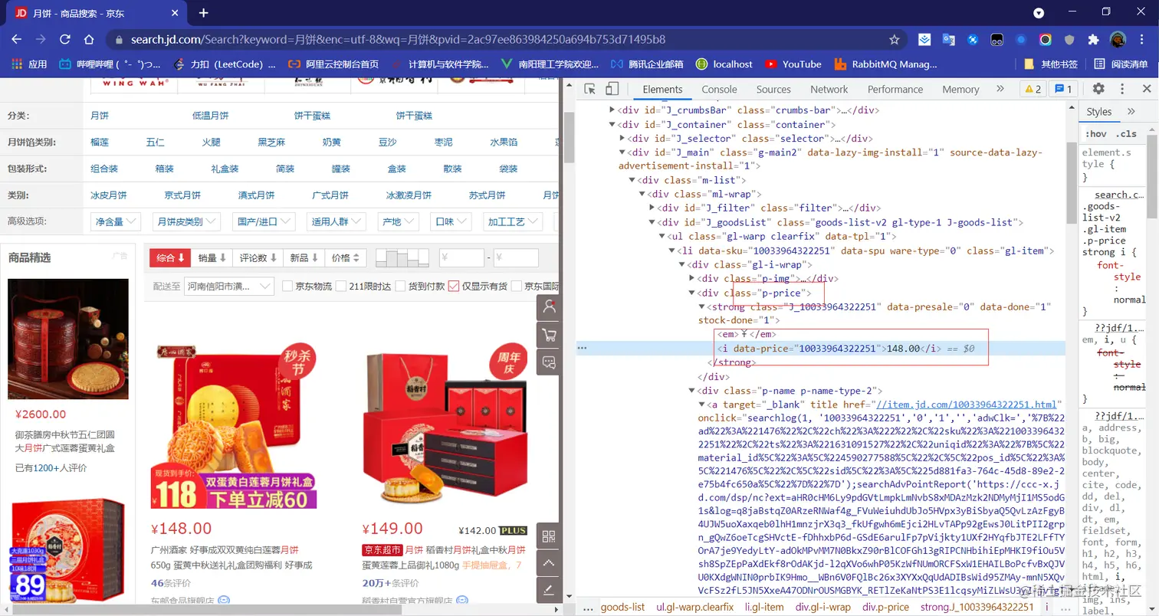Click the JD sidebar back-to-top arrow

[x=549, y=564]
